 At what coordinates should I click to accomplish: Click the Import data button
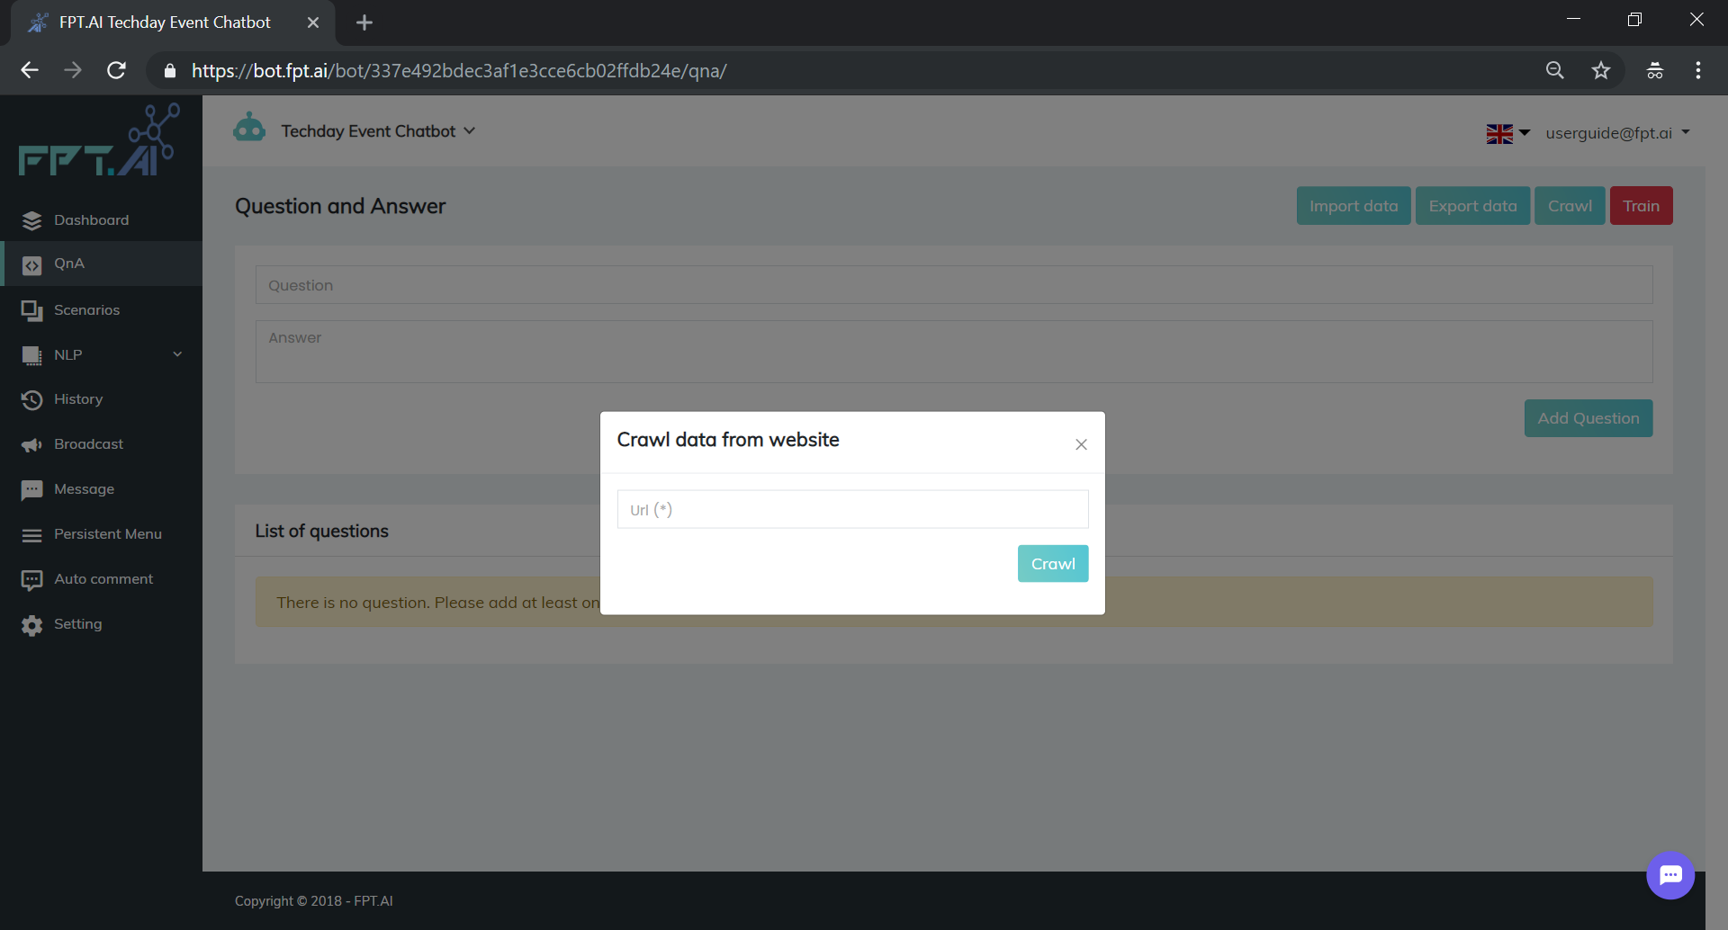click(1354, 206)
